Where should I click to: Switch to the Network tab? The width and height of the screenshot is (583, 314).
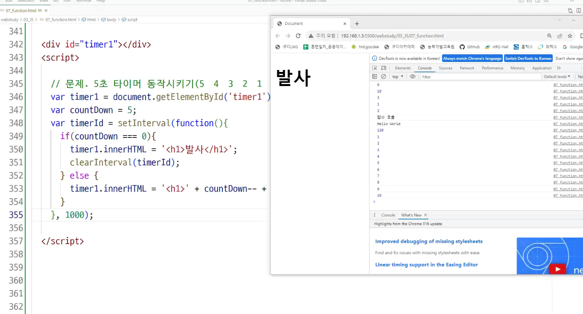[467, 68]
